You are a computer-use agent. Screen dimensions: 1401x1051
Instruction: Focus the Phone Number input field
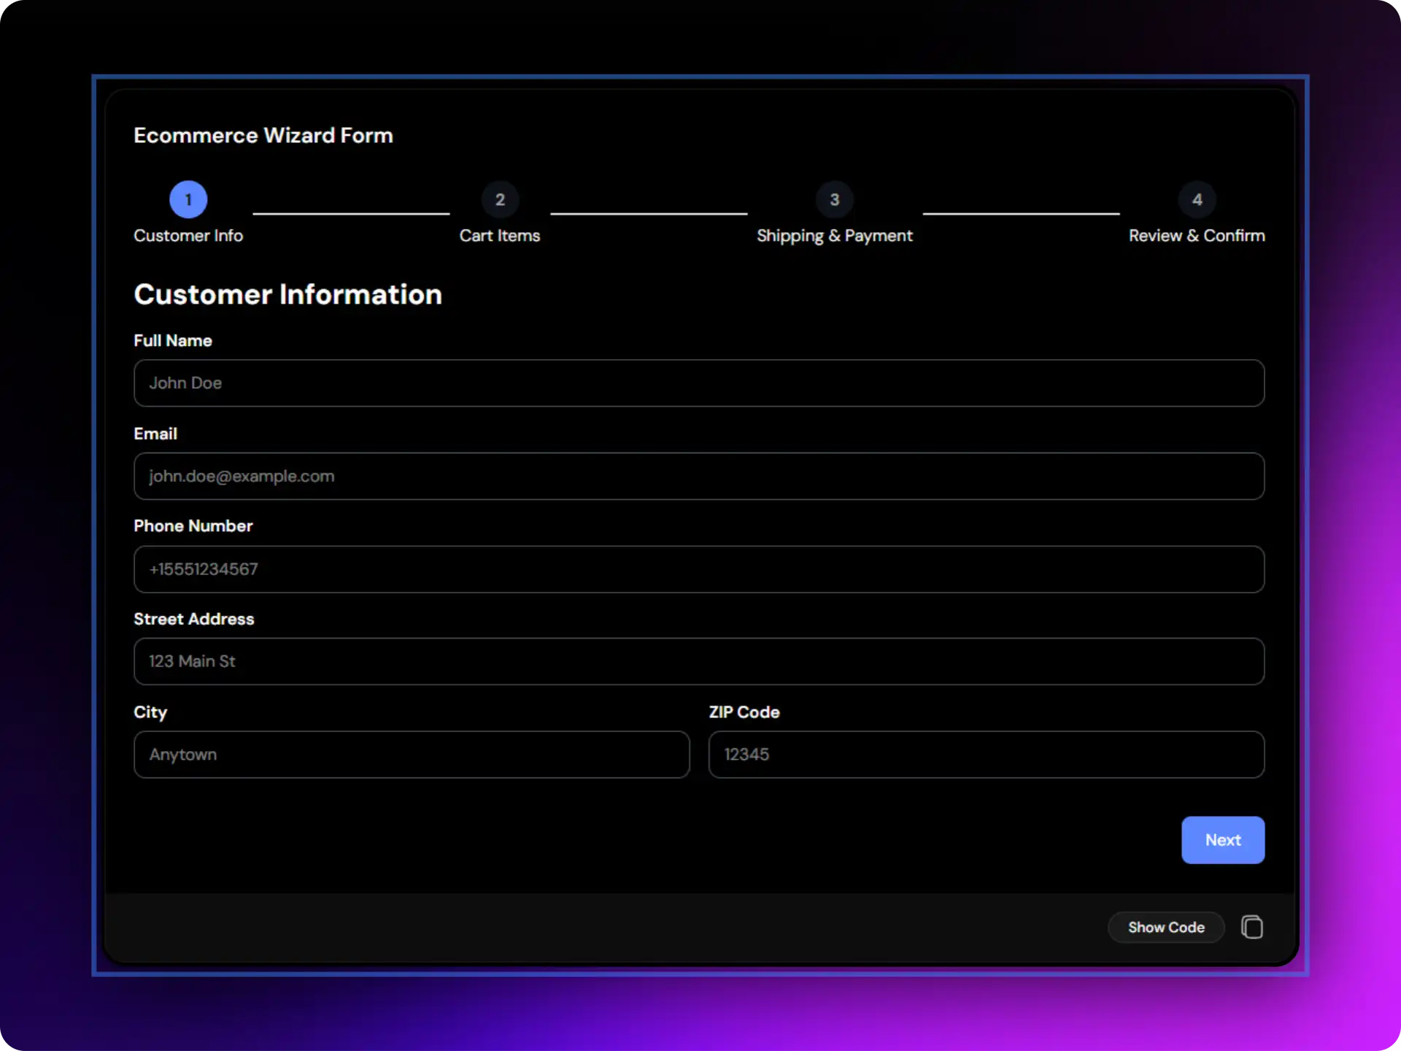tap(699, 569)
